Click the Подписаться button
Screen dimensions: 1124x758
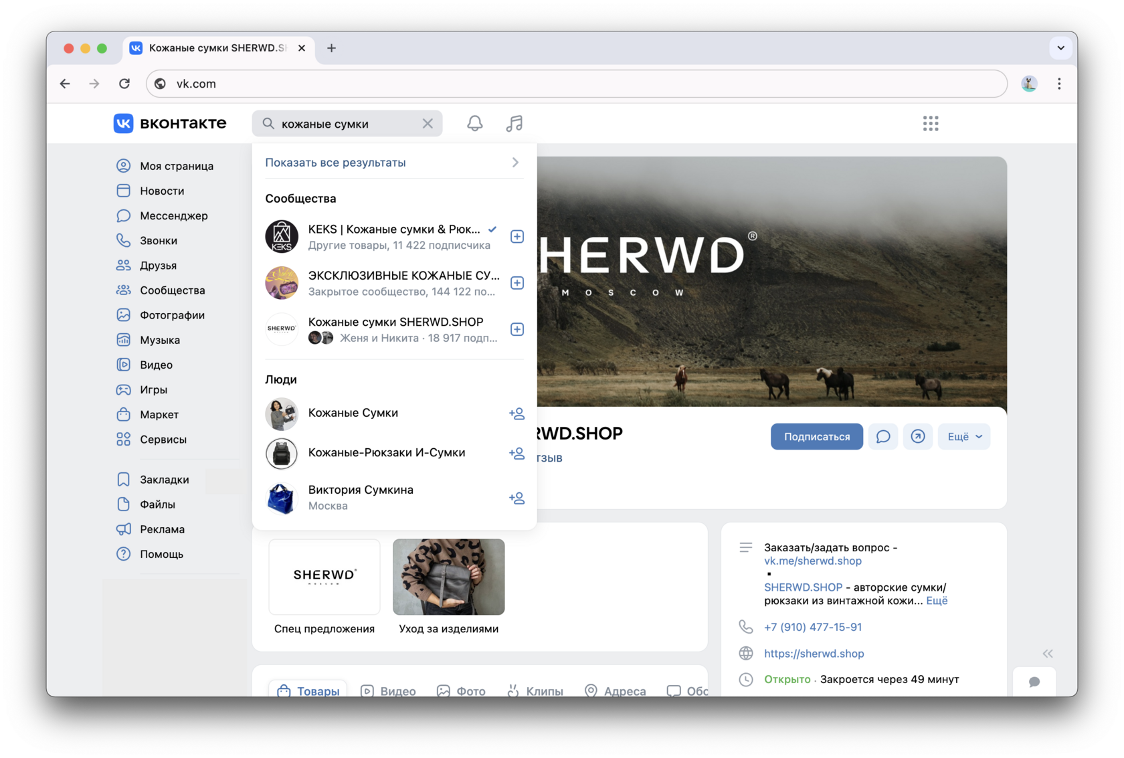pos(816,437)
